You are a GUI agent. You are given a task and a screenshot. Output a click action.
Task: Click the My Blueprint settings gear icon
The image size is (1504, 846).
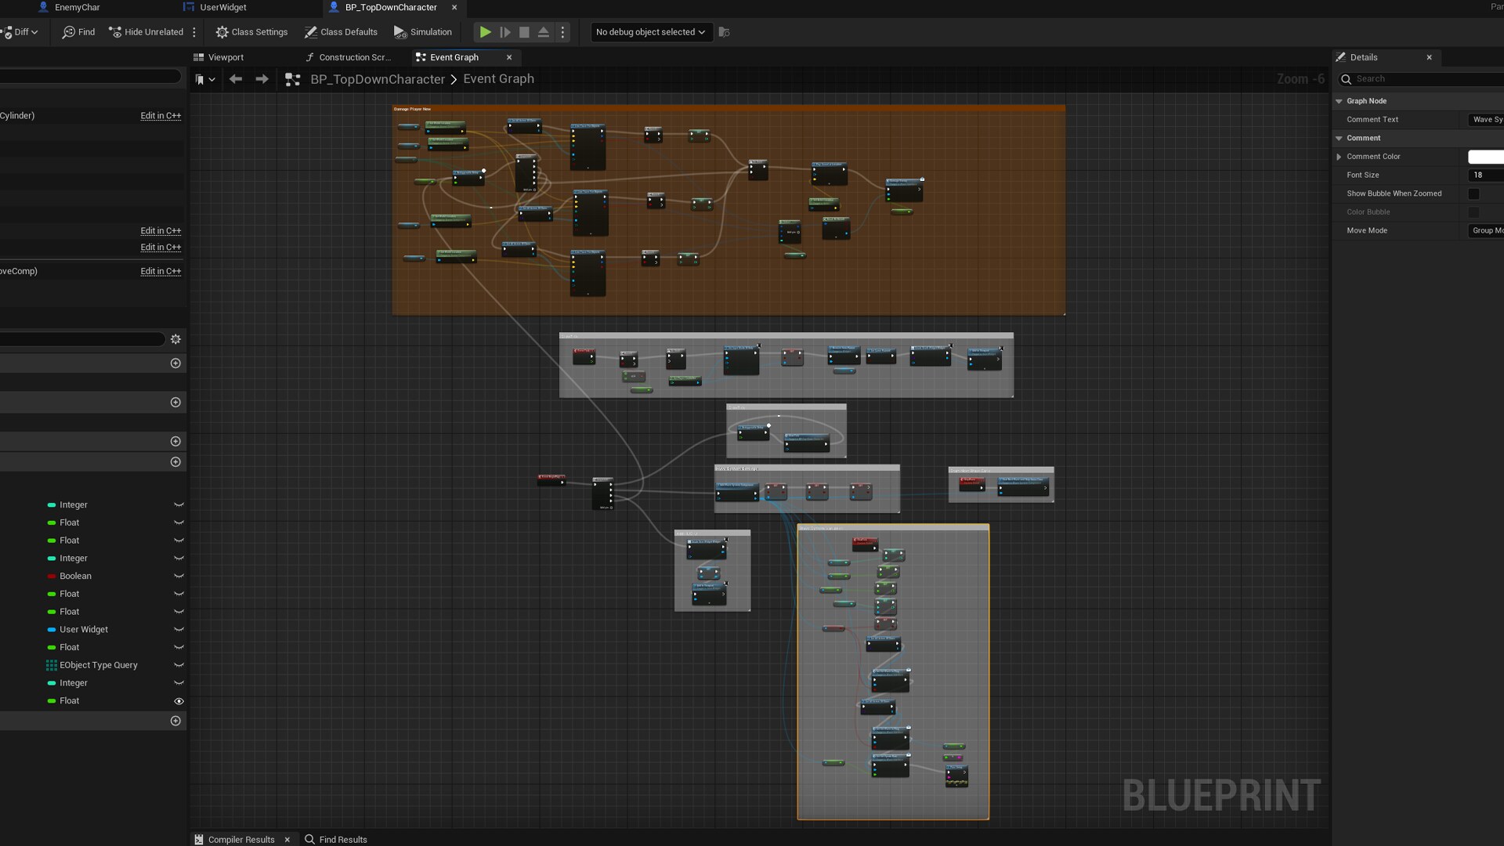(x=175, y=339)
